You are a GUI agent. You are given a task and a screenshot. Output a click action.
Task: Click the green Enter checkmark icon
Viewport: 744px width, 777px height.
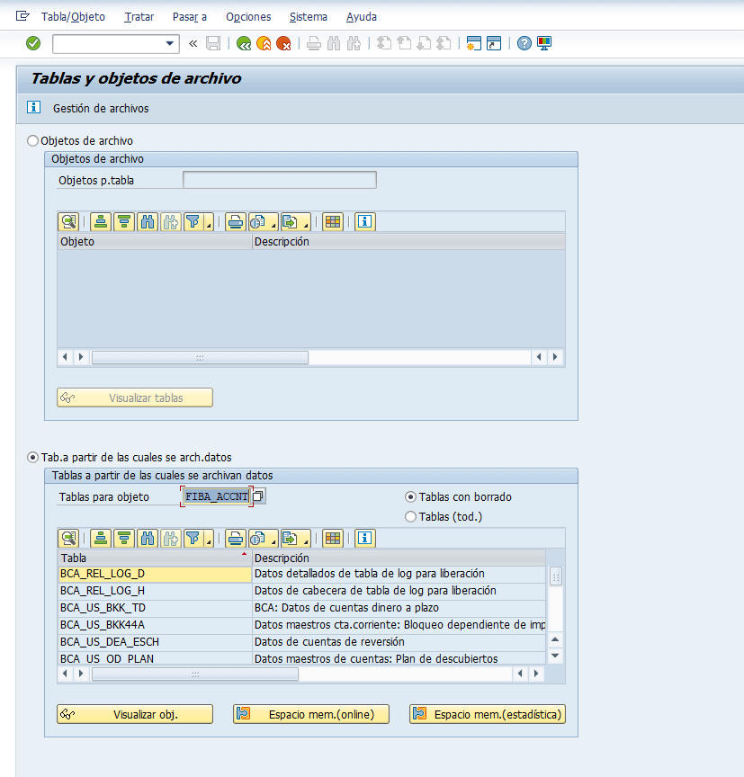pyautogui.click(x=33, y=43)
